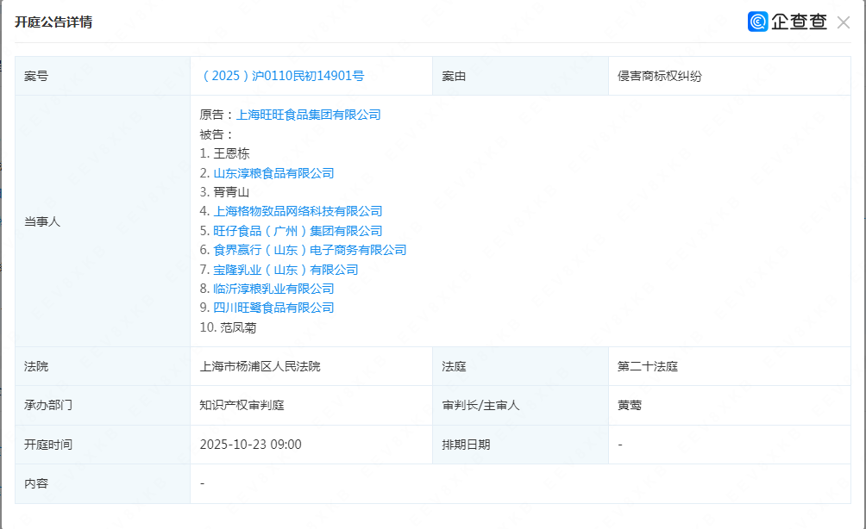Select department value 知识产权审判庭
The width and height of the screenshot is (866, 529).
[242, 405]
